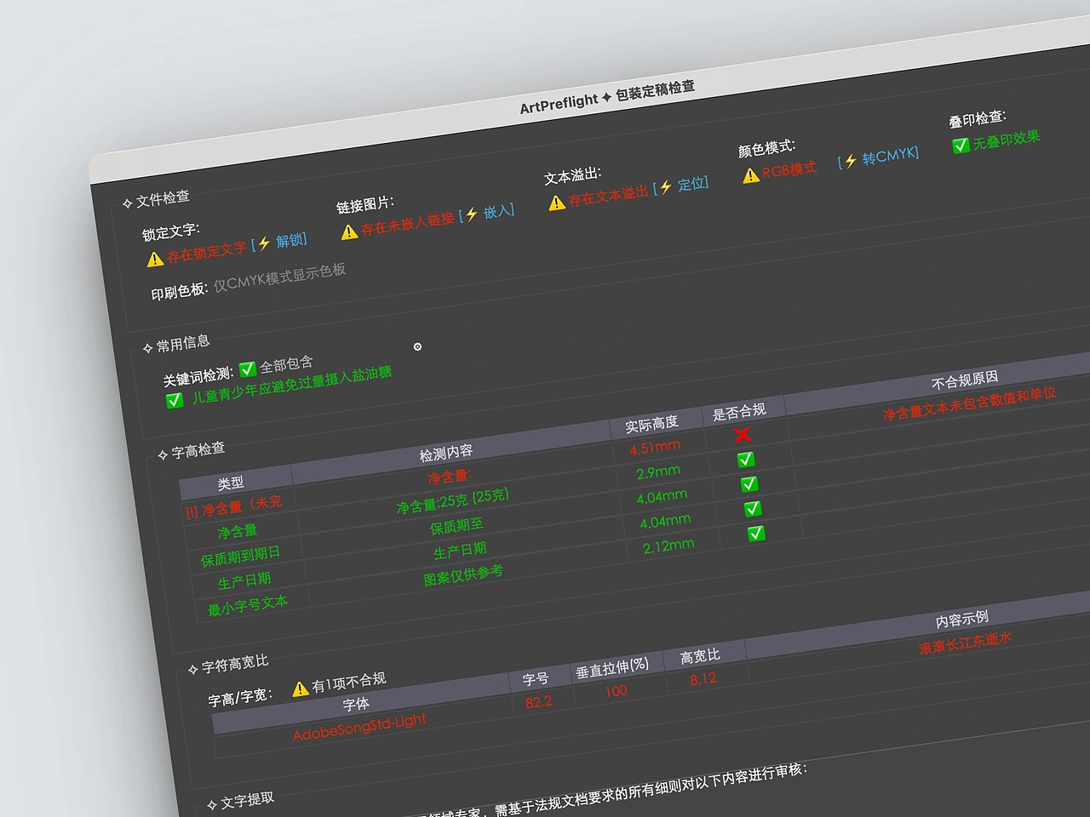Screen dimensions: 1090x817
Task: Click the 嵌入 link to embed images
Action: point(497,211)
